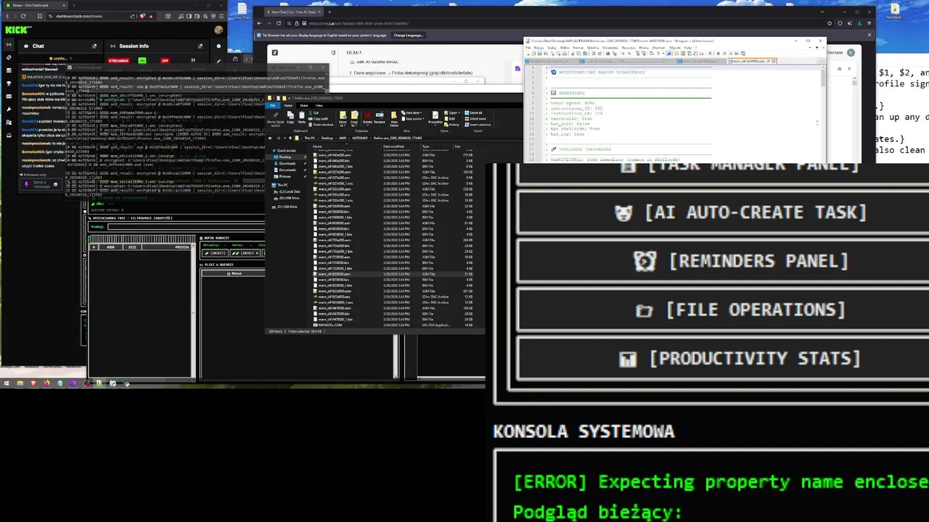929x522 pixels.
Task: Open the File tab in Explorer
Action: (x=274, y=105)
